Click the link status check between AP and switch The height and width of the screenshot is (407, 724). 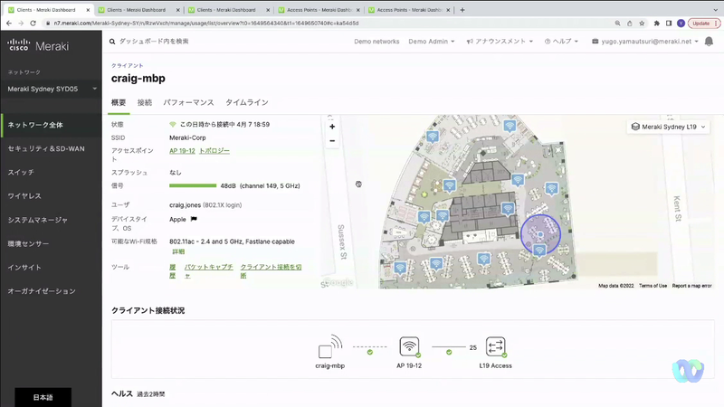(449, 352)
